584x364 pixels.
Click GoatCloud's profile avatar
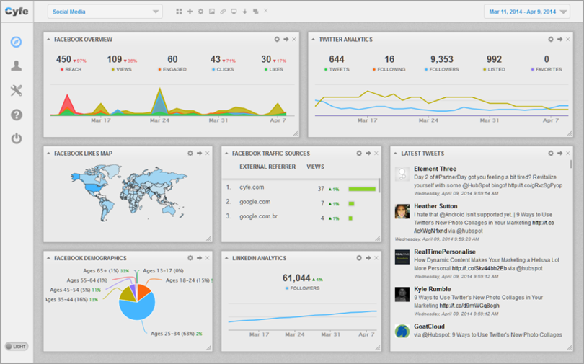pos(402,331)
